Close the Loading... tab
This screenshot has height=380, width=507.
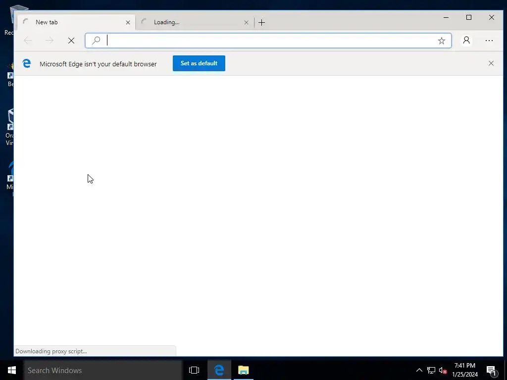246,23
